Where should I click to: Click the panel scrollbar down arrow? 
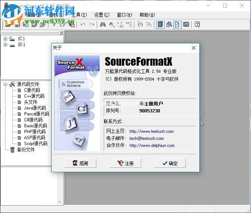pos(59,201)
